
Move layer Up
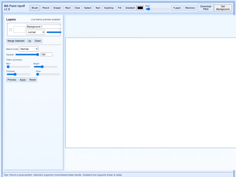(x=30, y=41)
